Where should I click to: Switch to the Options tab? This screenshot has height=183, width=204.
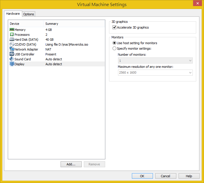[29, 14]
